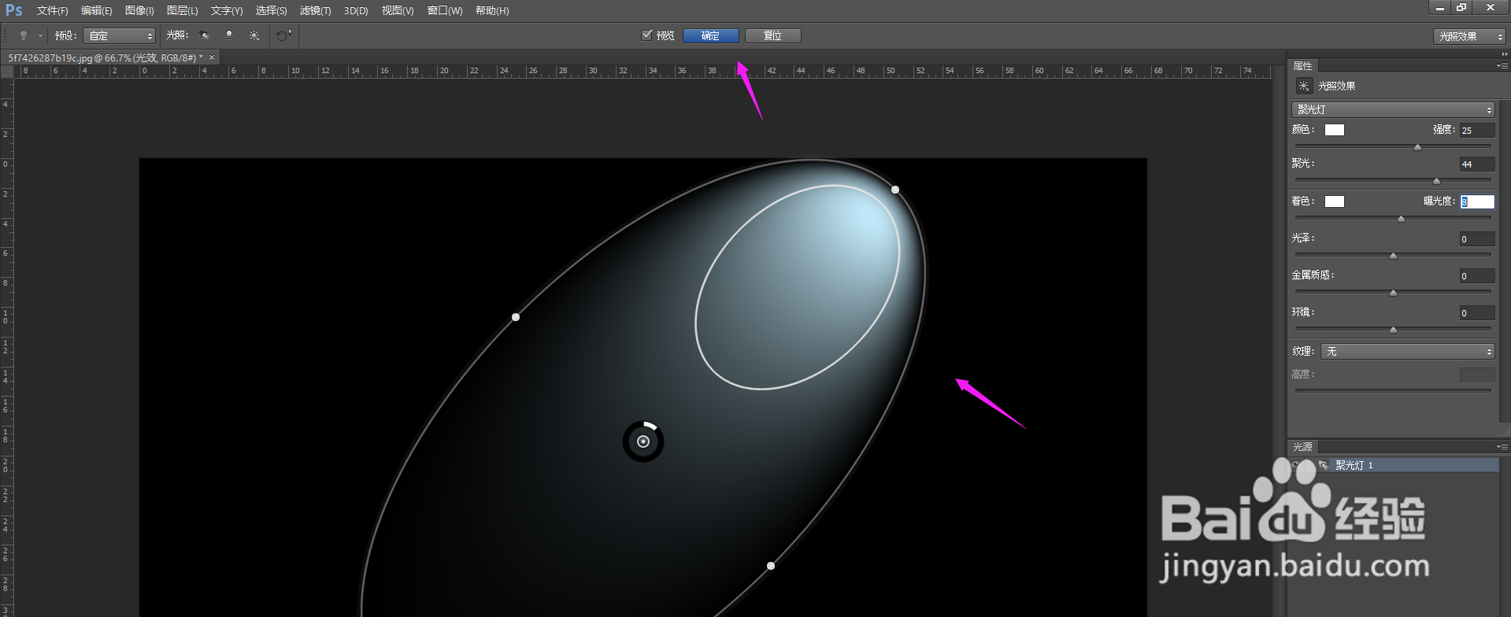1511x617 pixels.
Task: Click the 聚光 hotspot value field
Action: click(x=1477, y=164)
